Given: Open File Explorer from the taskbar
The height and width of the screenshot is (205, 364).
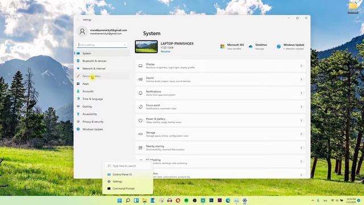Looking at the screenshot, I should click(x=144, y=200).
